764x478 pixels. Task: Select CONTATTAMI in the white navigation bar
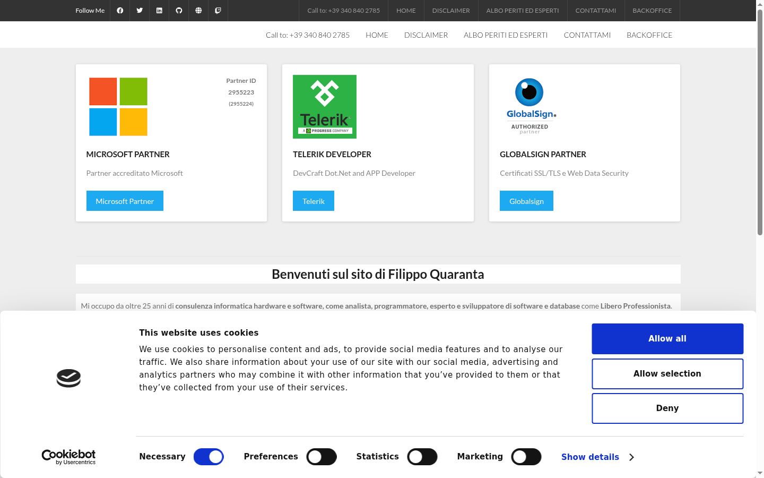pyautogui.click(x=587, y=35)
